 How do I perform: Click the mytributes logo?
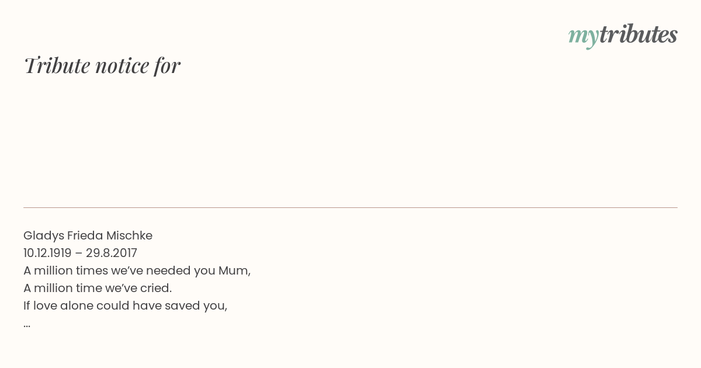(623, 35)
